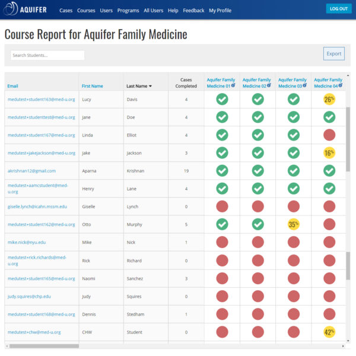This screenshot has width=356, height=356.
Task: Click Lucy Davis's green check for Medicine 01
Action: pyautogui.click(x=222, y=99)
